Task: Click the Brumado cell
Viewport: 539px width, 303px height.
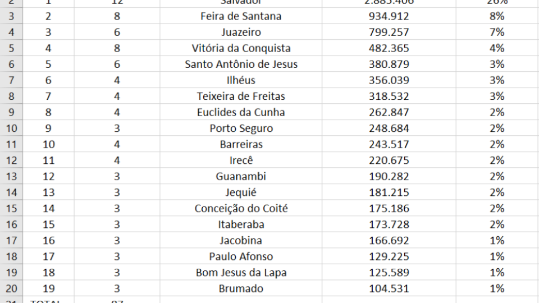Action: click(241, 288)
